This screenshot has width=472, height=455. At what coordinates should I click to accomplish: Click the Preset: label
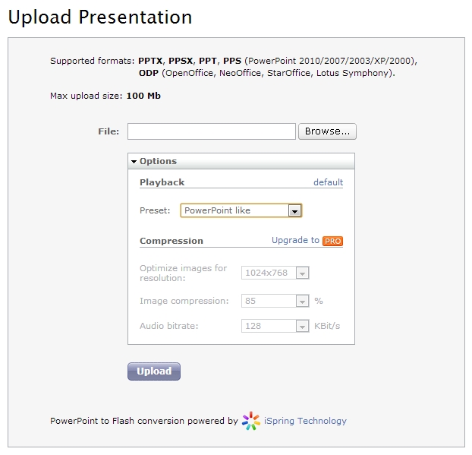tap(155, 210)
